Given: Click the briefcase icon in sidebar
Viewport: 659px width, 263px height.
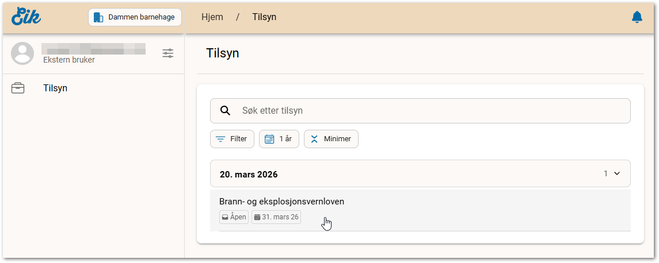Looking at the screenshot, I should point(18,88).
